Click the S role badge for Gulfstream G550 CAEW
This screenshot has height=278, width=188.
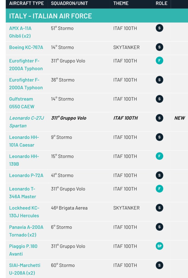click(x=159, y=99)
